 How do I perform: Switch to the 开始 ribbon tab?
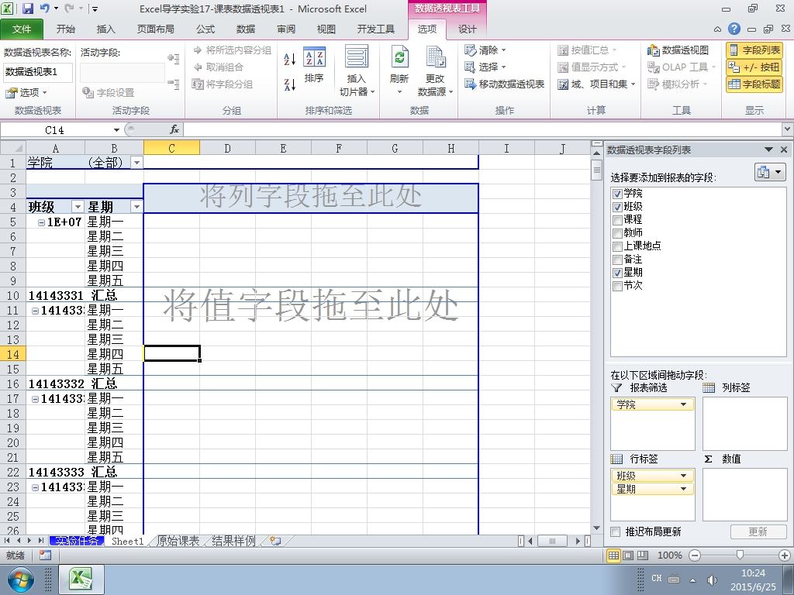[65, 29]
